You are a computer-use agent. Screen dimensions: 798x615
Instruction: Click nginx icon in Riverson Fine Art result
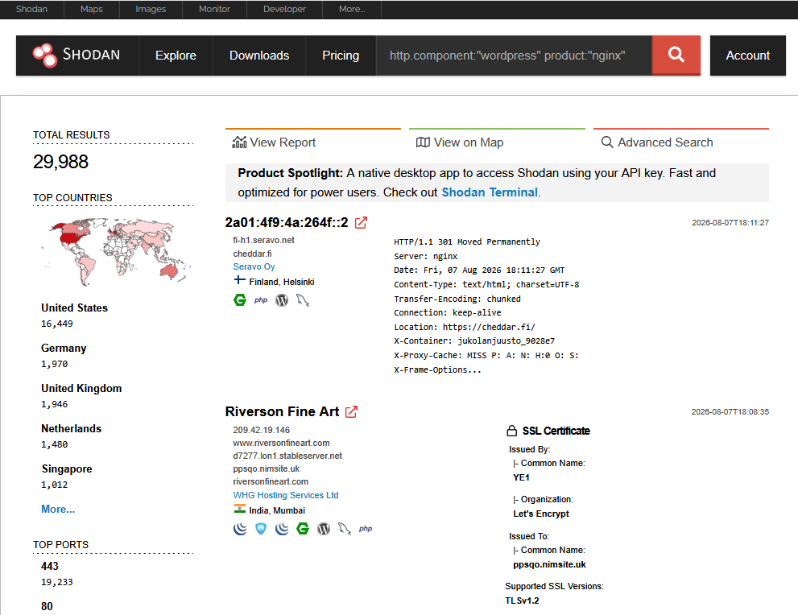click(303, 529)
